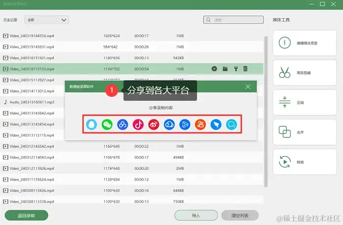
Task: Click the 750KB size cell
Action: coord(178,202)
